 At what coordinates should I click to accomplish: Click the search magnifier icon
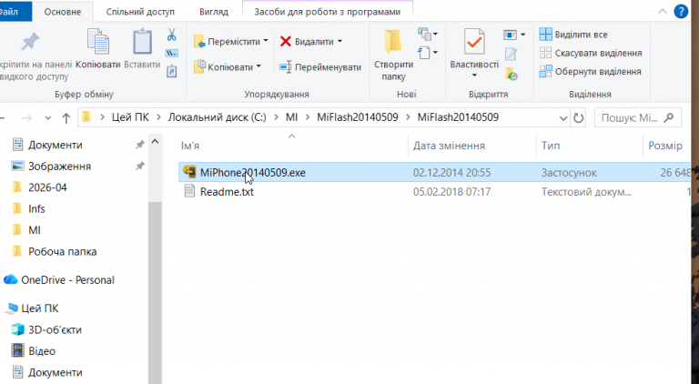(668, 117)
